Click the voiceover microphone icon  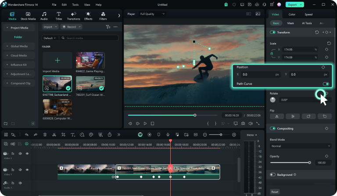coord(168,134)
